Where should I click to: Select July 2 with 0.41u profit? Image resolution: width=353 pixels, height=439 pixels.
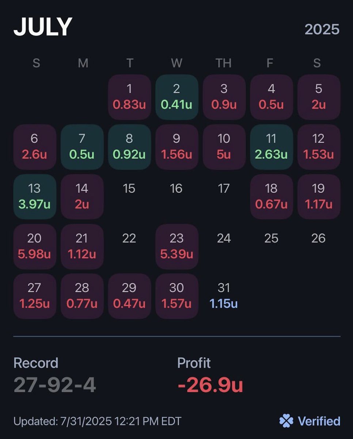point(176,97)
